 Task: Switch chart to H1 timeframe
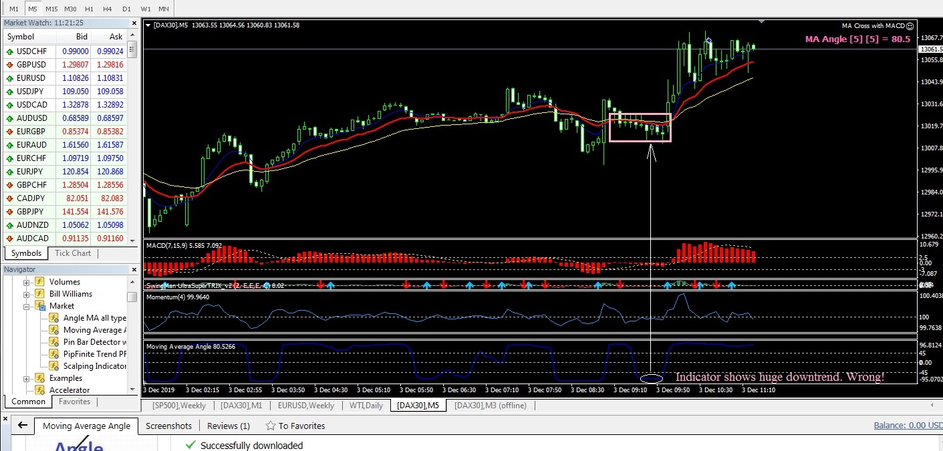point(89,9)
